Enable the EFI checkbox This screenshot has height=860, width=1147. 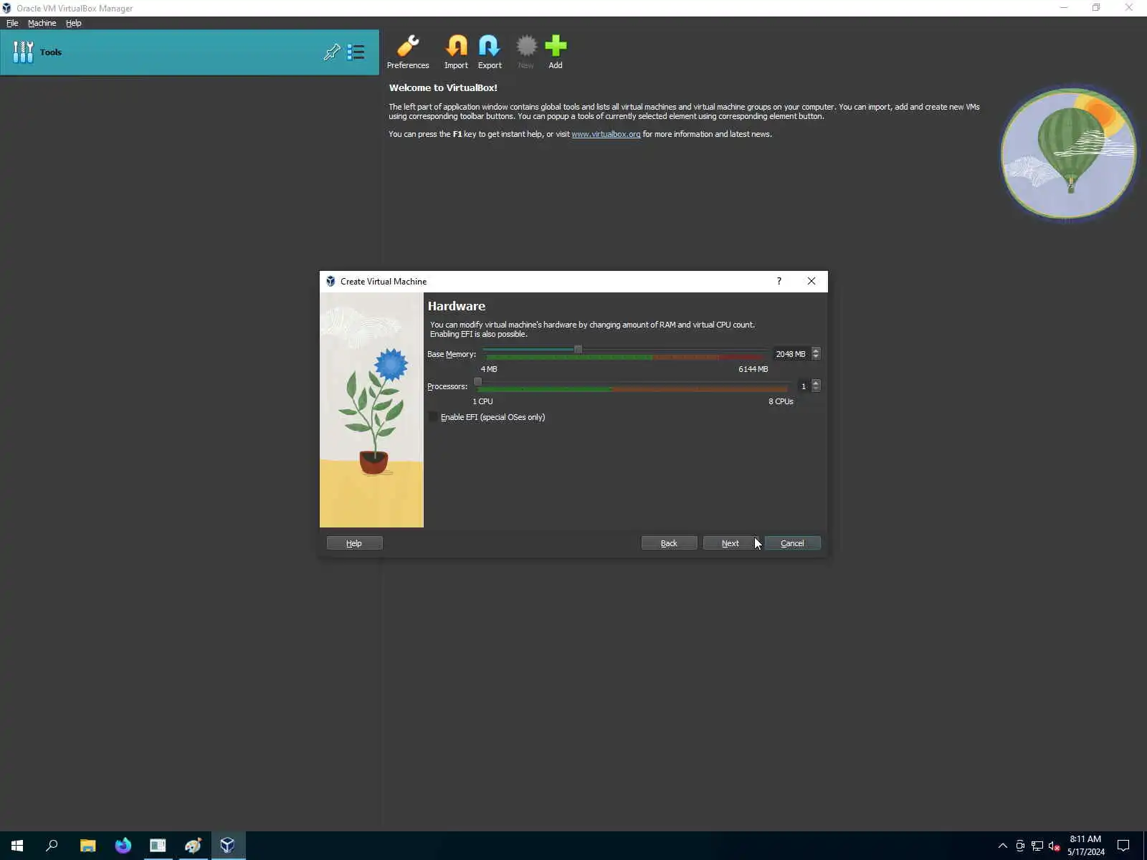(x=434, y=417)
